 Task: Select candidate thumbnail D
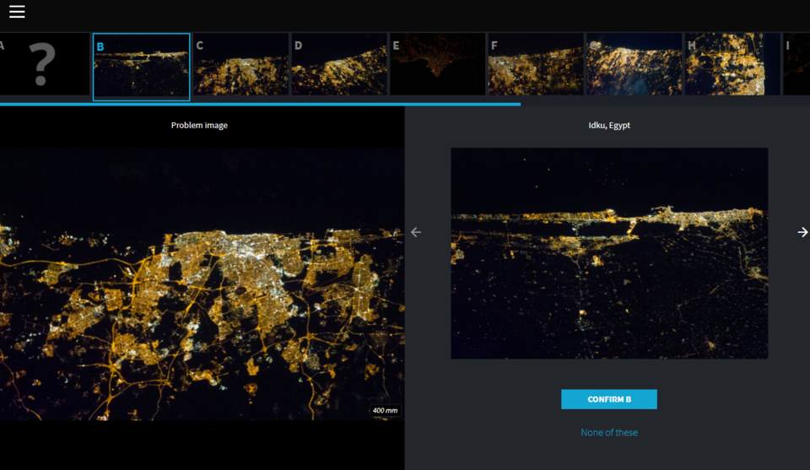coord(339,64)
